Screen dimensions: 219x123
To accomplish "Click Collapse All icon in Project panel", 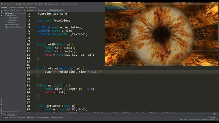I will pos(18,11).
